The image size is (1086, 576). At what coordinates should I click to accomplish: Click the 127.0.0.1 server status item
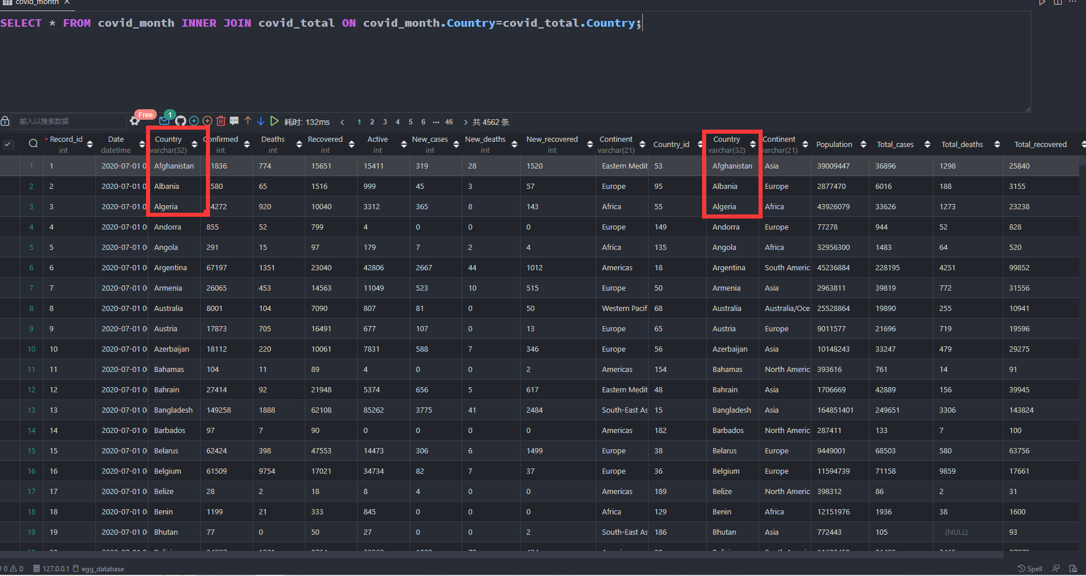tap(51, 568)
